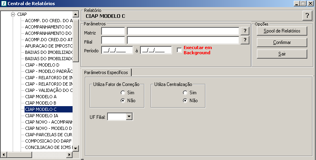Screen dimensions: 316x160
Task: Open the UF Filial dropdown
Action: click(129, 116)
